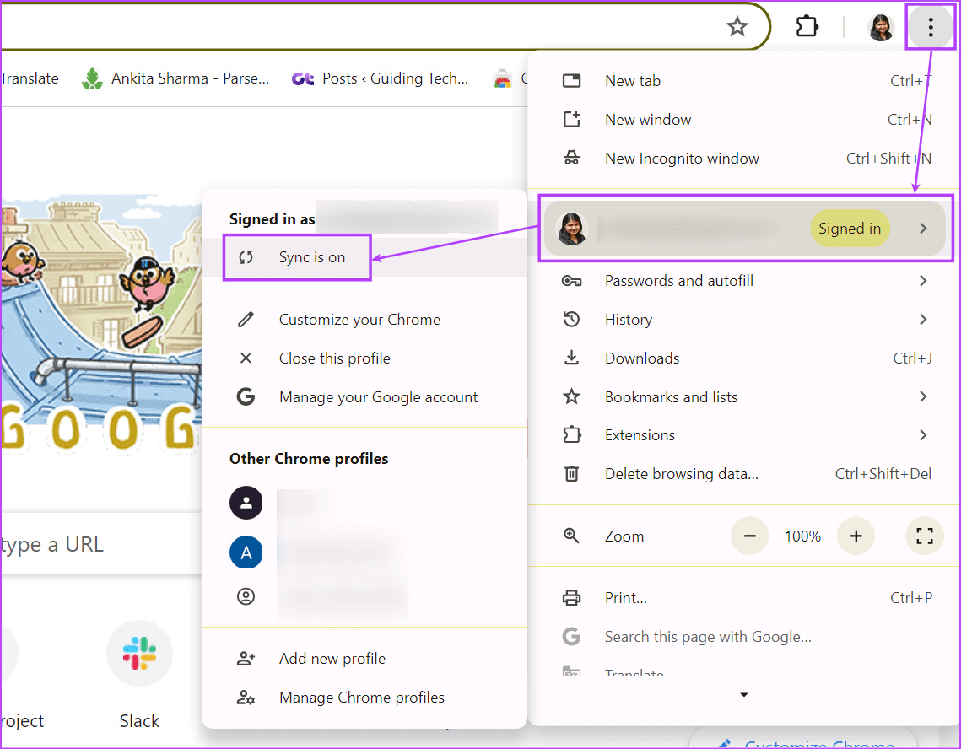Click the Signed in badge on the profile

[850, 228]
